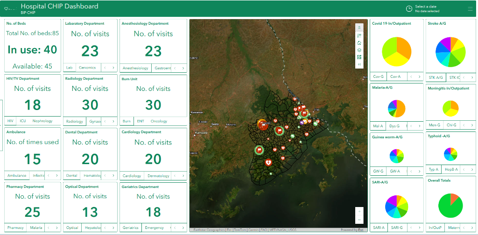Go to previous tab in Laboratory card

coord(105,68)
